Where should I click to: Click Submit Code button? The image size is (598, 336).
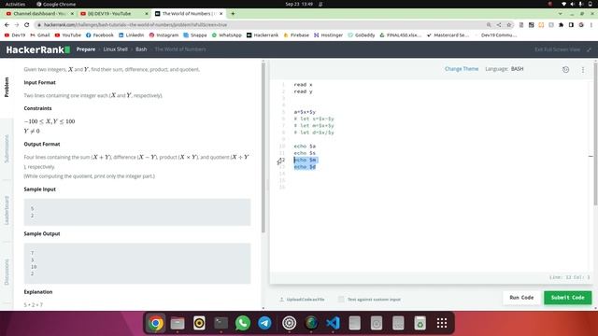coord(567,298)
